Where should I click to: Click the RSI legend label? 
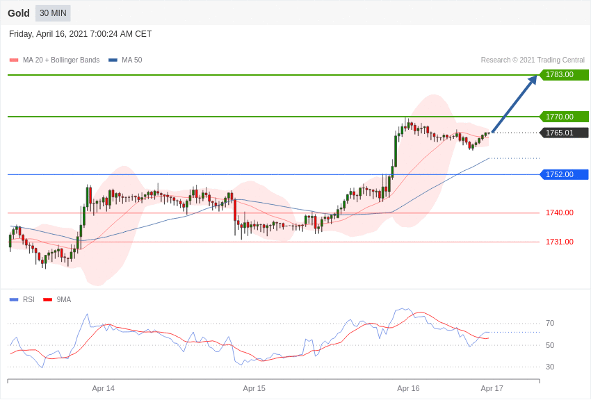tap(29, 300)
